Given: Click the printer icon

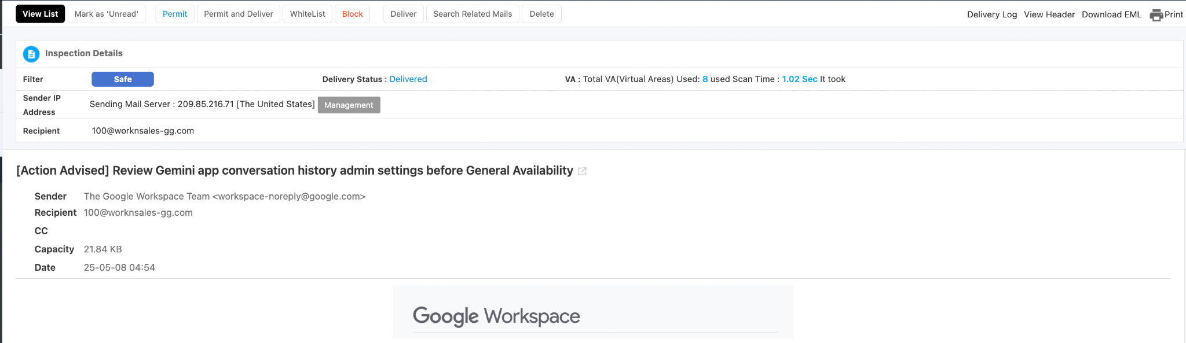Looking at the screenshot, I should [1156, 15].
